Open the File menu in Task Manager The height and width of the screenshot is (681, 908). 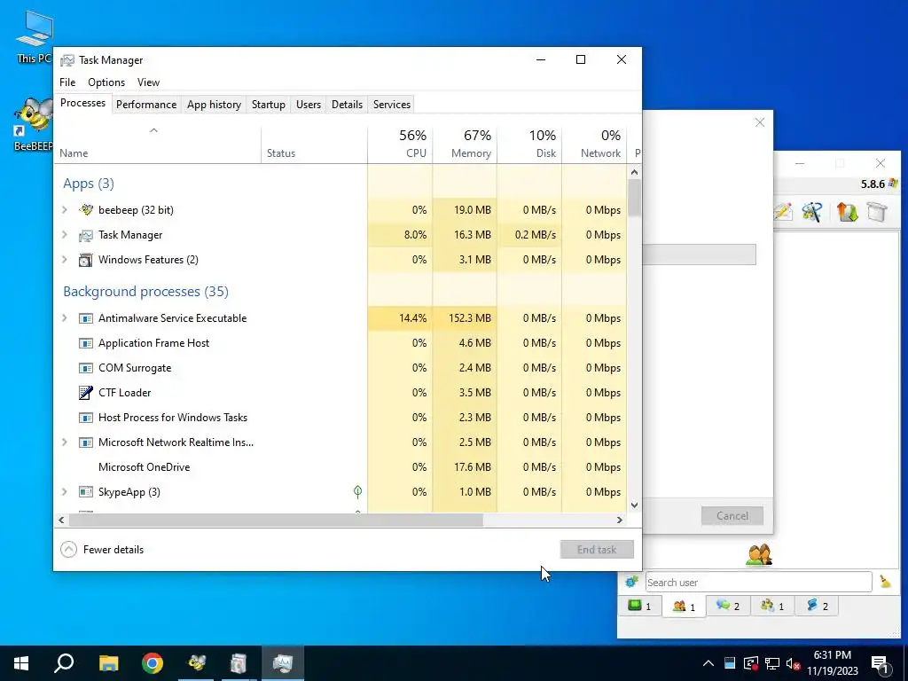pos(67,82)
